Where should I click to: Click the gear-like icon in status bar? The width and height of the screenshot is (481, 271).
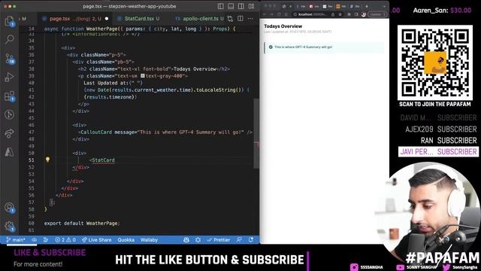pos(198,240)
